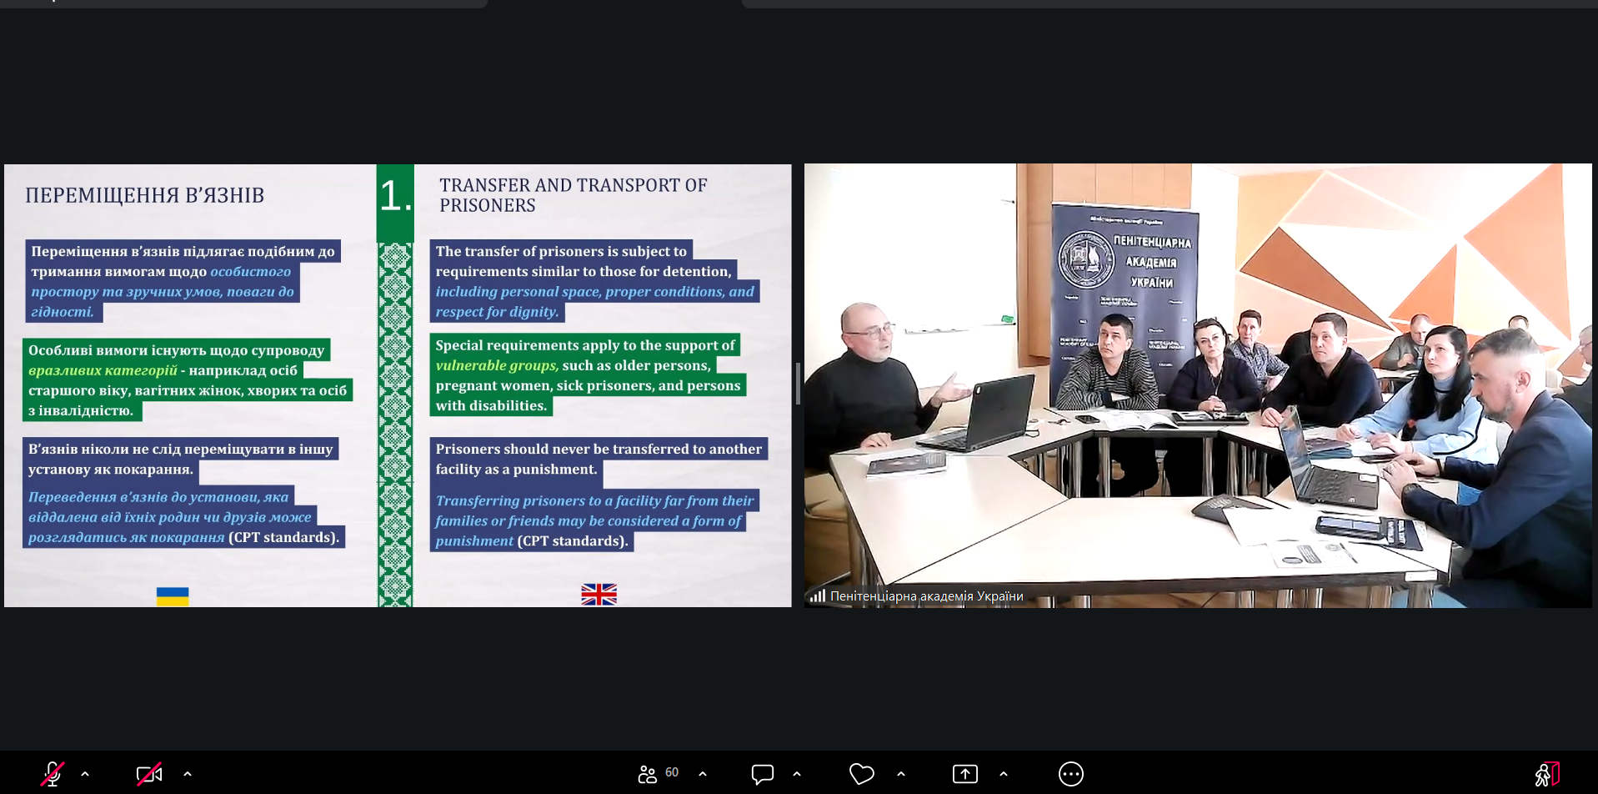Leave the meeting
This screenshot has height=794, width=1598.
pyautogui.click(x=1546, y=774)
